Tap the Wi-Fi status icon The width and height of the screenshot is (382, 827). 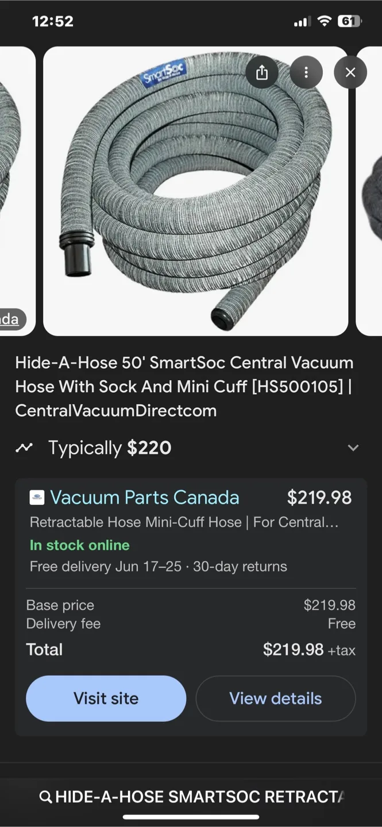[x=325, y=22]
